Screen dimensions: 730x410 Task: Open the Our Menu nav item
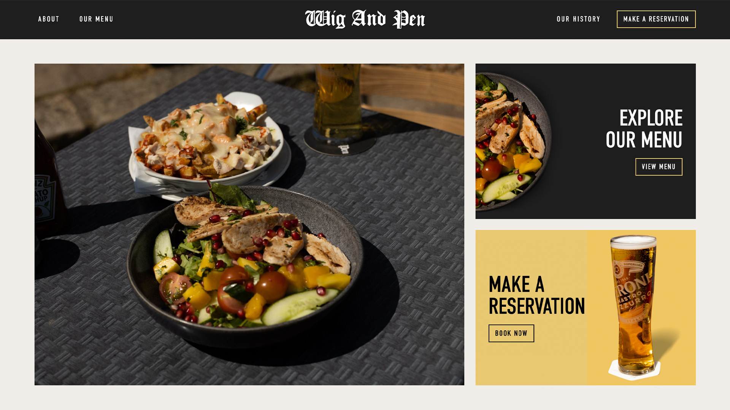(96, 19)
